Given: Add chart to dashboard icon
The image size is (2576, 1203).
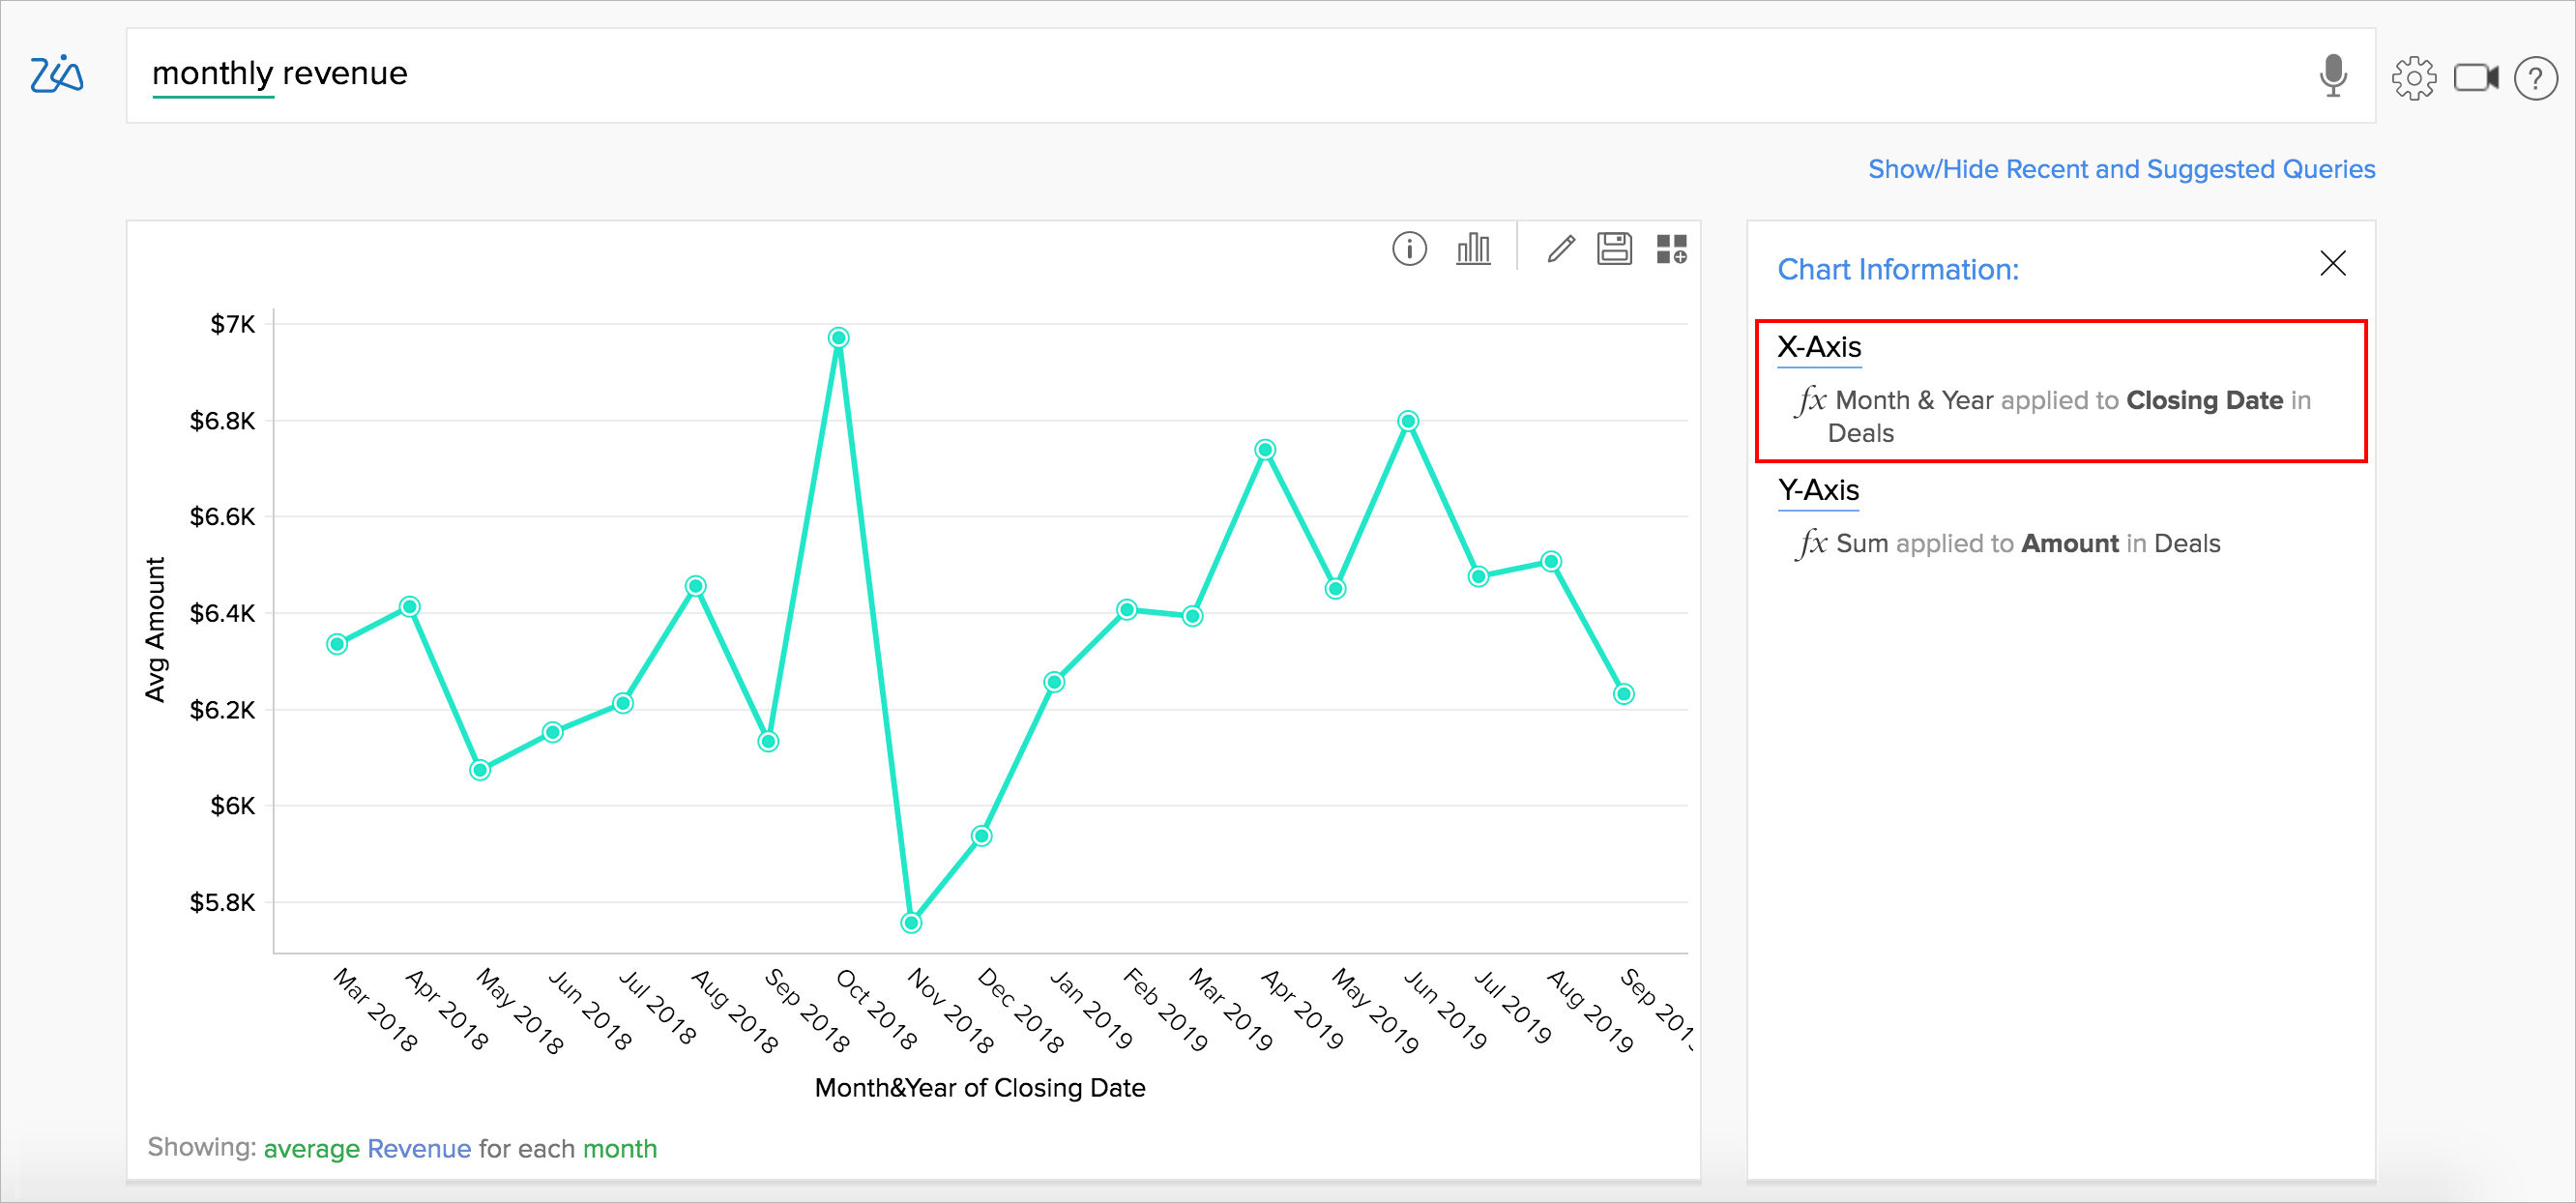Looking at the screenshot, I should coord(1671,248).
